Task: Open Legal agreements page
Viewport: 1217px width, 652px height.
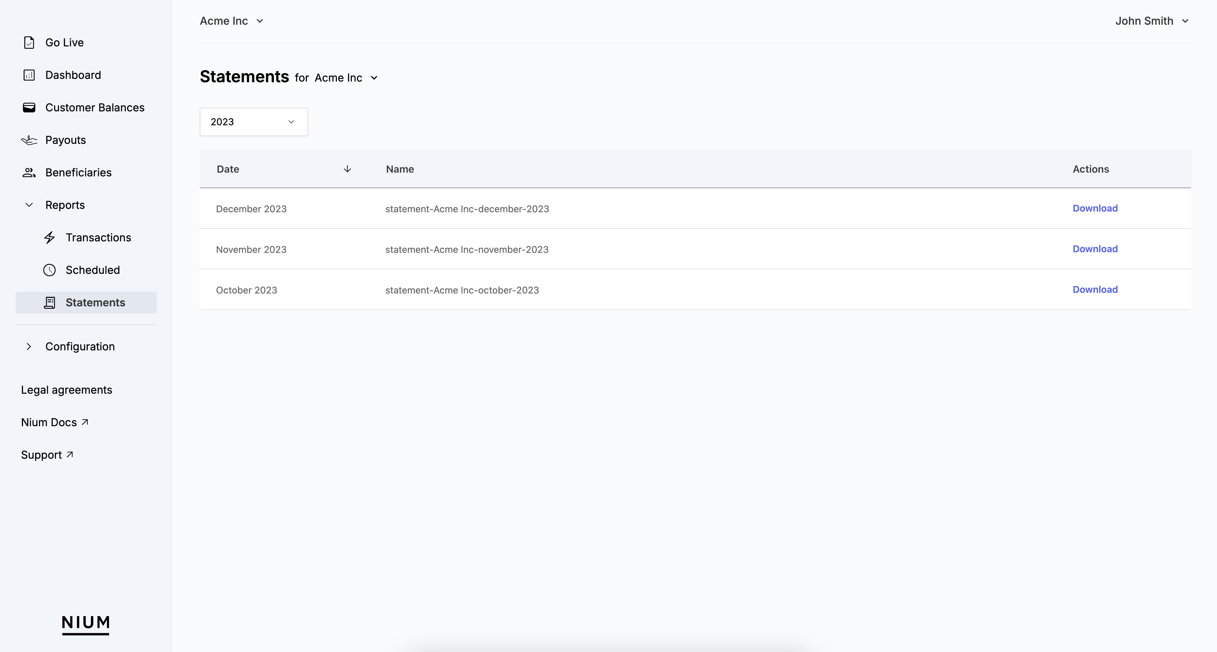Action: pos(67,390)
